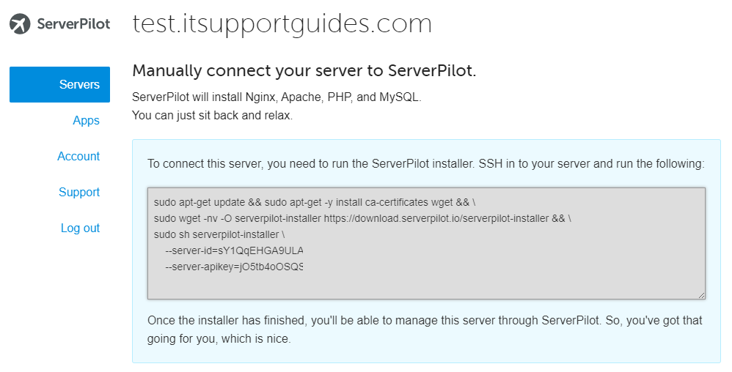Click inside the installer command text area
Screen dimensions: 732x372
[426, 243]
